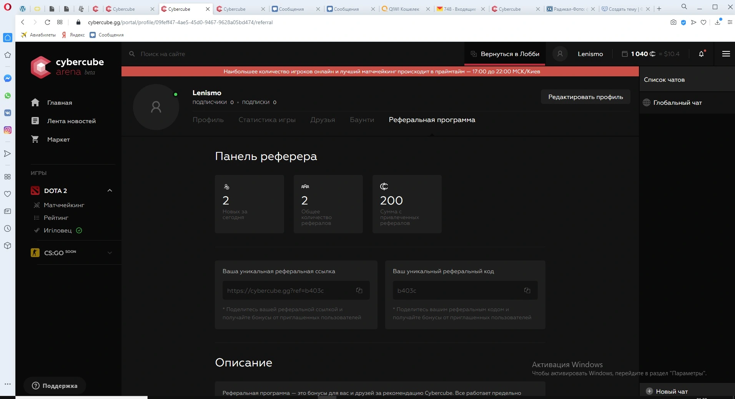Switch to the Статистика игры tab
This screenshot has width=735, height=399.
pos(267,120)
